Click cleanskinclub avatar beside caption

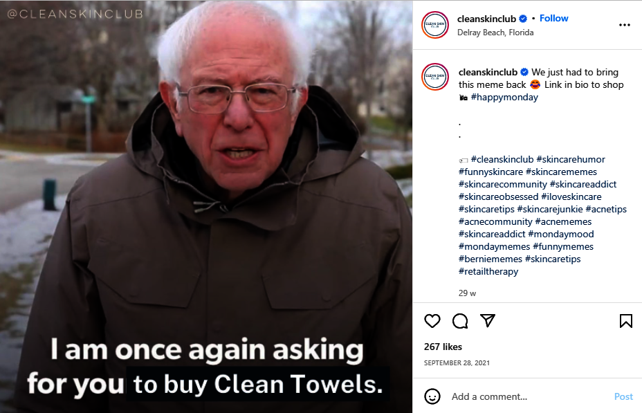[x=435, y=77]
